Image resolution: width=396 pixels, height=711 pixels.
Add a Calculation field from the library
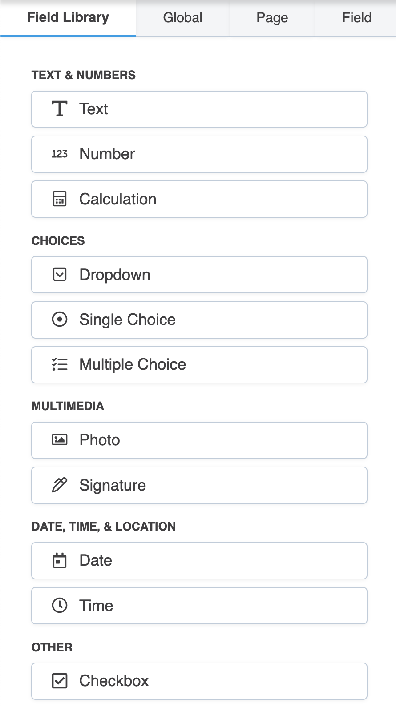pyautogui.click(x=199, y=199)
